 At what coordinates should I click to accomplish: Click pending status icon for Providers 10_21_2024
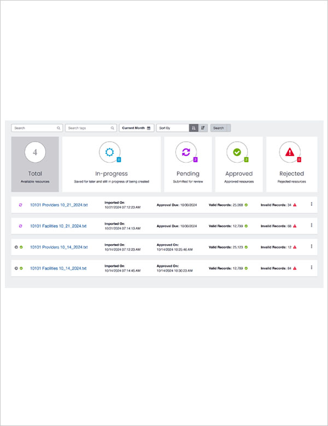click(x=20, y=205)
